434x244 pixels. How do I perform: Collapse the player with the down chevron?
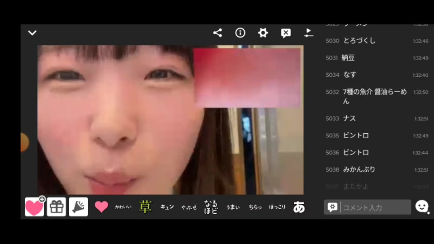coord(33,33)
